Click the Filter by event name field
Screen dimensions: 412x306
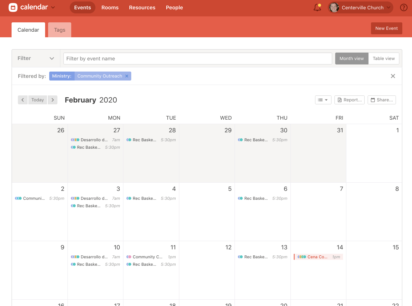198,59
